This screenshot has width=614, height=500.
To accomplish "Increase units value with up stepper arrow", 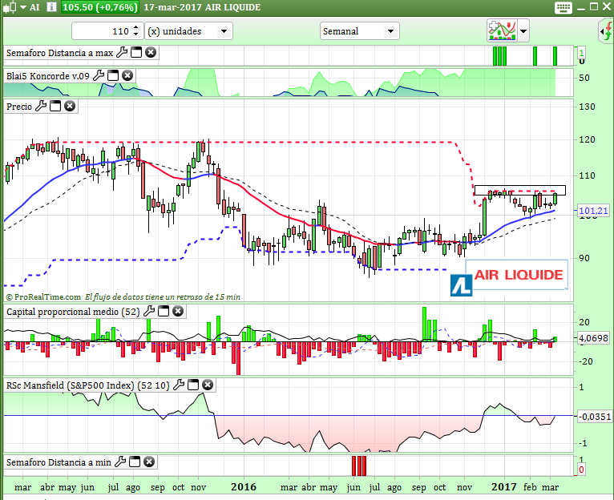I will 136,27.
